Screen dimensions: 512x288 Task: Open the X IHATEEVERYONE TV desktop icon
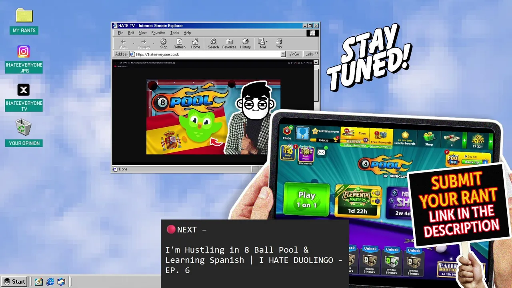24,98
